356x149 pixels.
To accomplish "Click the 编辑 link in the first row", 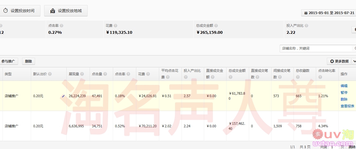I will [344, 86].
